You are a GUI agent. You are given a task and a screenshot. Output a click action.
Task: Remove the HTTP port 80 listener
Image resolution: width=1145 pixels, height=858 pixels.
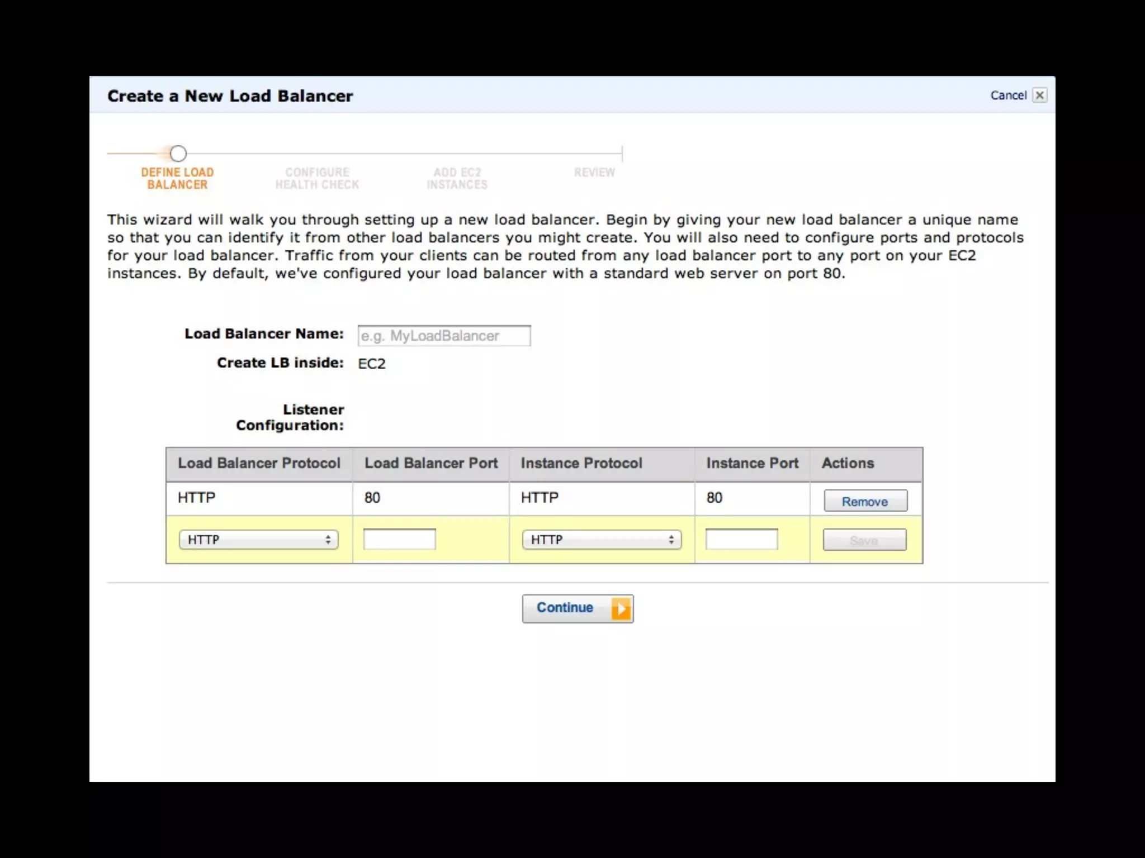tap(865, 501)
